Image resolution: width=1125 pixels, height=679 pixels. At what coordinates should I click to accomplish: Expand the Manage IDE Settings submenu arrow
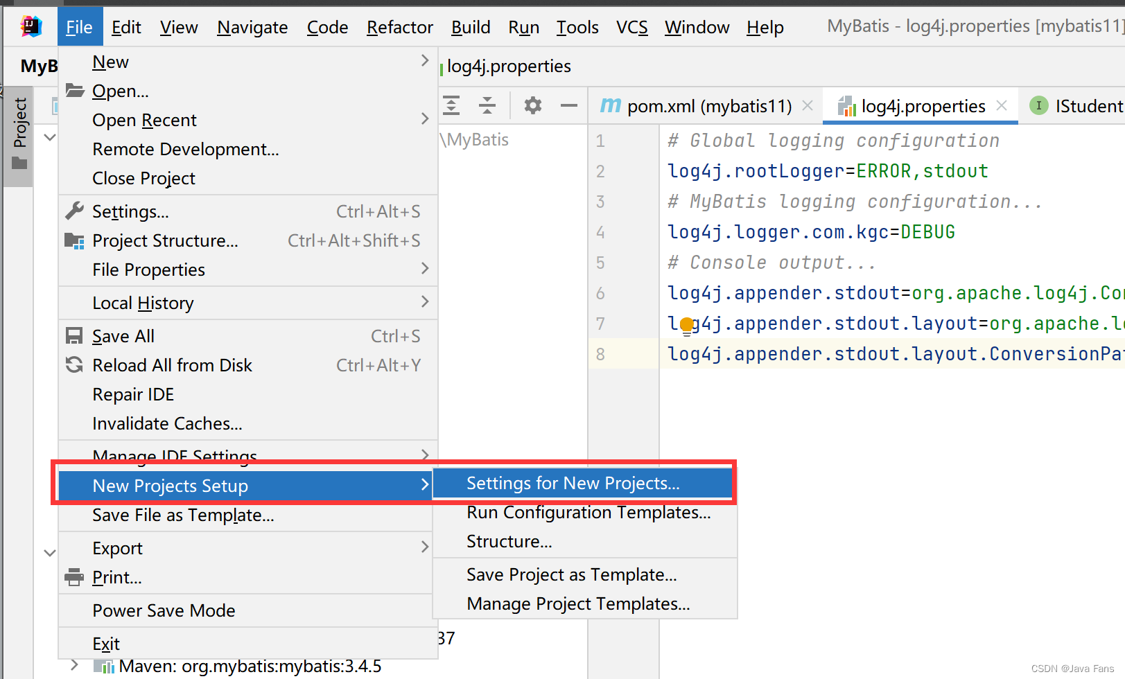(x=425, y=455)
